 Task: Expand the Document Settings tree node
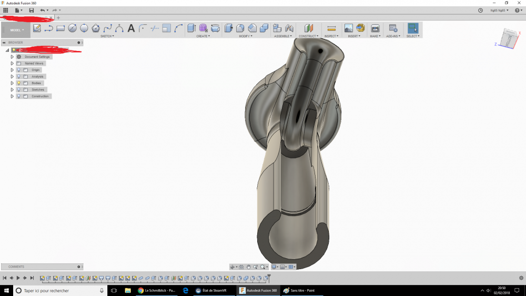point(12,57)
